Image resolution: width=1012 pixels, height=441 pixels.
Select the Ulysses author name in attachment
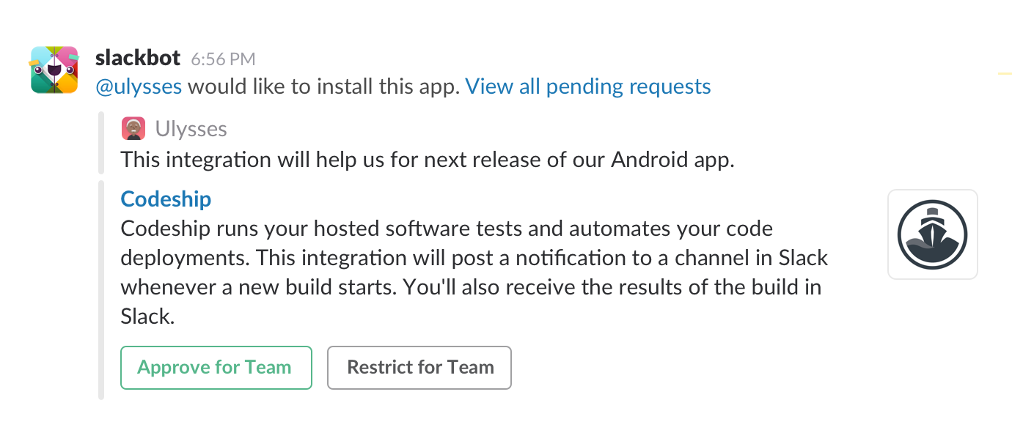(x=191, y=129)
